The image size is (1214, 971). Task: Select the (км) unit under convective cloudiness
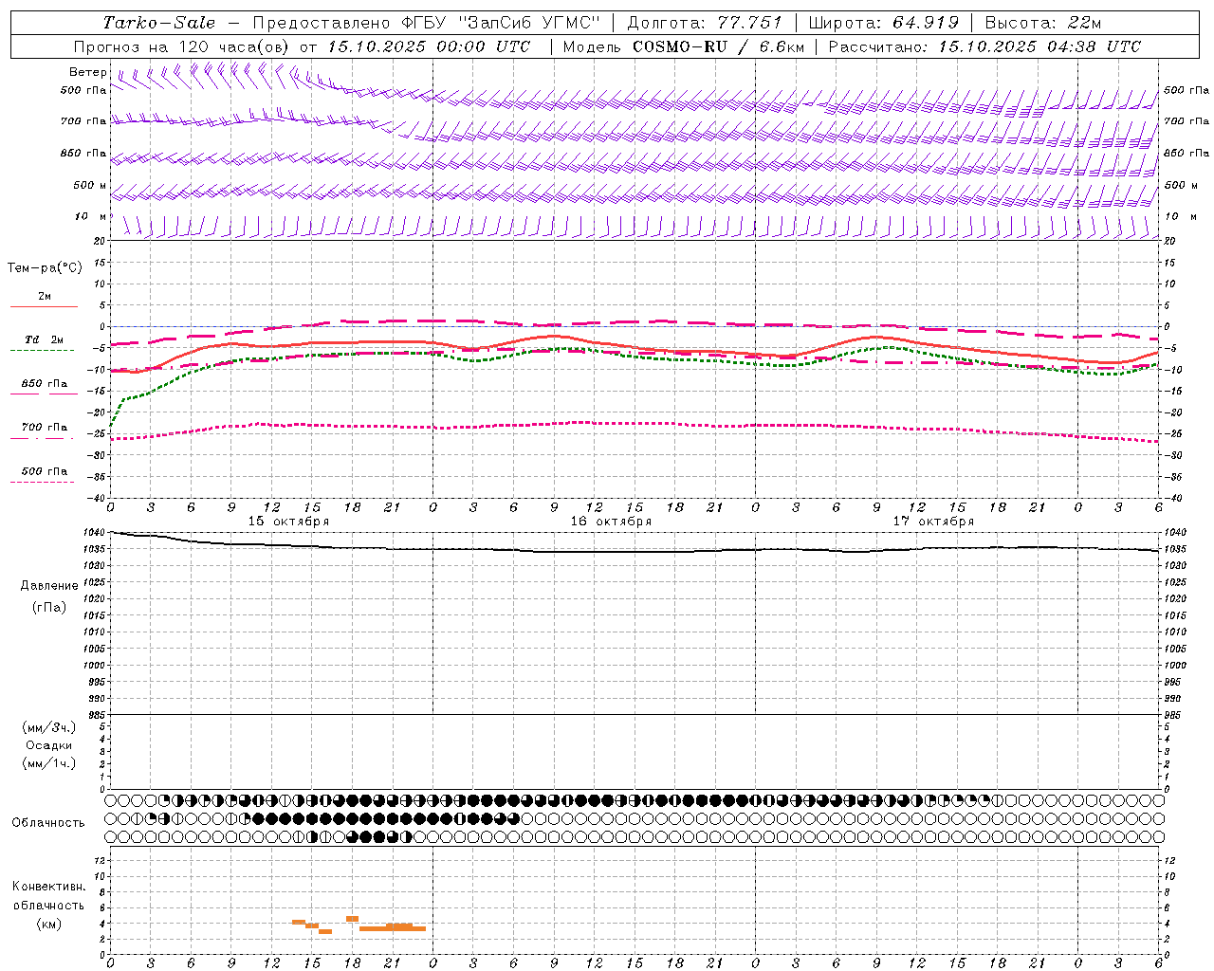click(x=48, y=924)
